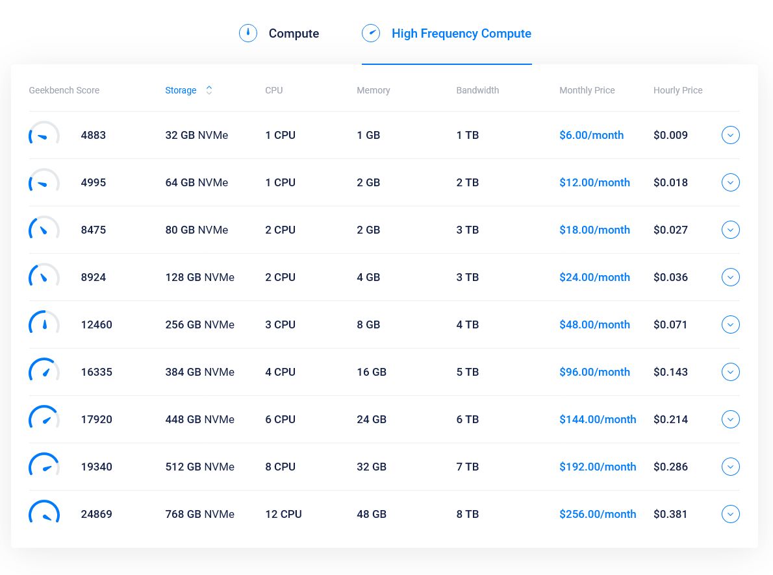Click the $12.00/month price link

click(x=594, y=182)
